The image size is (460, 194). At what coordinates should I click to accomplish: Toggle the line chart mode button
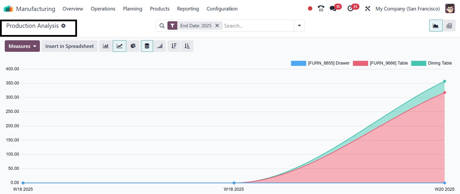[119, 46]
